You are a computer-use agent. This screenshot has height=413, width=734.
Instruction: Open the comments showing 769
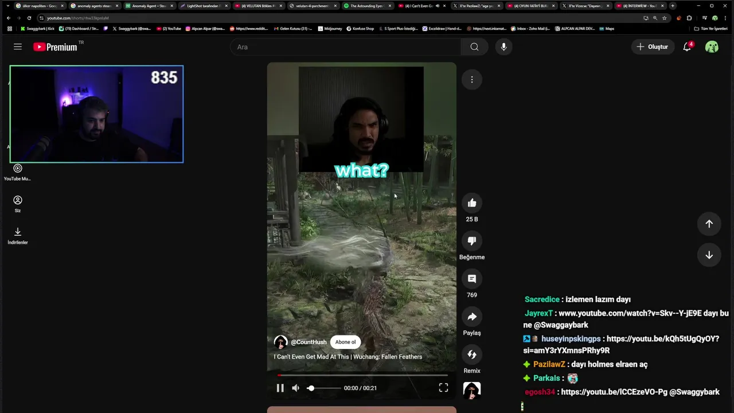(472, 279)
